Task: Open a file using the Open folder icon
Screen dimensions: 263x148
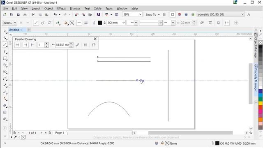Action: (12, 15)
